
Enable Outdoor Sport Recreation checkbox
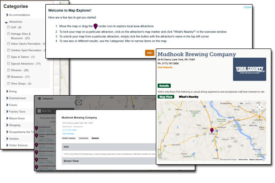pyautogui.click(x=9, y=50)
